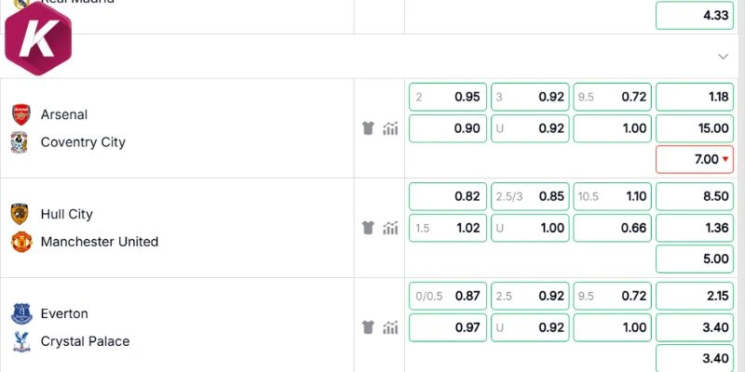Image resolution: width=745 pixels, height=372 pixels.
Task: Select Real Madrid match odds 4.33
Action: point(695,16)
